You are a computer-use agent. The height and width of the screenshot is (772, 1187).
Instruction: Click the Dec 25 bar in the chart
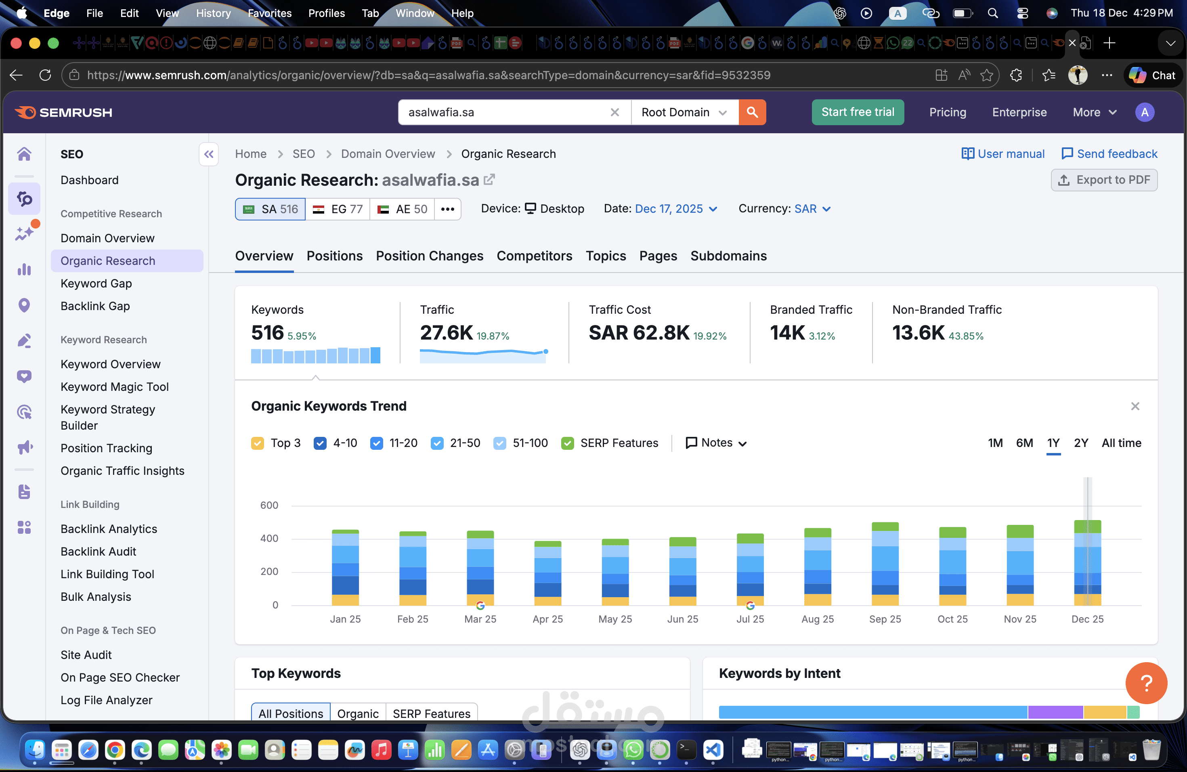pos(1087,564)
